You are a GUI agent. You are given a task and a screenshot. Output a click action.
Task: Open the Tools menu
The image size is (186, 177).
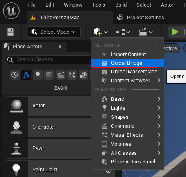[99, 5]
